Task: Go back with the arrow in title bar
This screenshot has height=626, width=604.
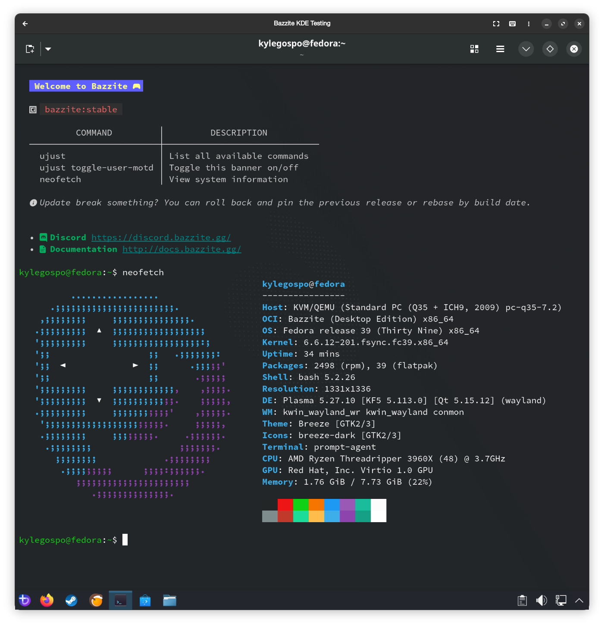Action: pyautogui.click(x=25, y=24)
